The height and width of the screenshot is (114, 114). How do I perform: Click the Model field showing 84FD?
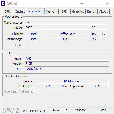coord(51,27)
